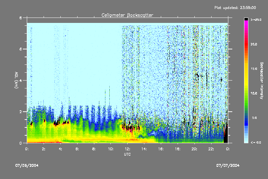Click the x-axis tick label "12:"
The width and height of the screenshot is (268, 179).
[x=127, y=149]
